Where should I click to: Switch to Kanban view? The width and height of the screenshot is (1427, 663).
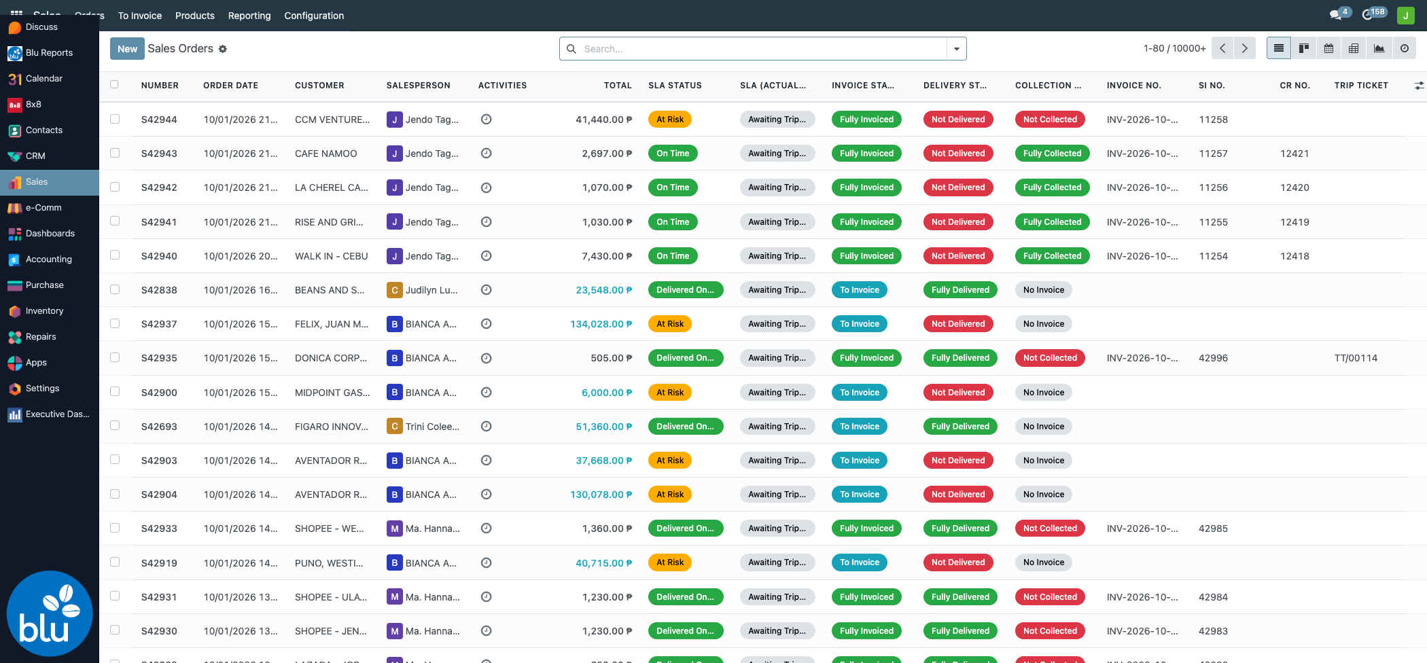click(x=1303, y=48)
